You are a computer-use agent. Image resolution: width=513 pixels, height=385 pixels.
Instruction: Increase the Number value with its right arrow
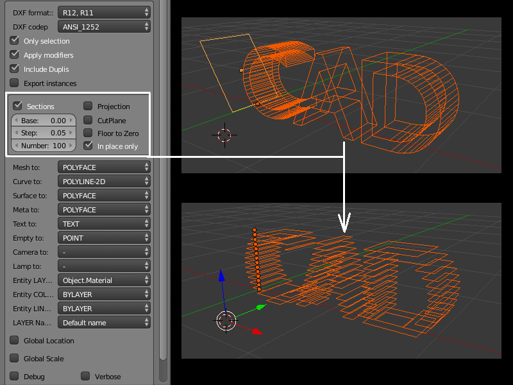[x=71, y=146]
